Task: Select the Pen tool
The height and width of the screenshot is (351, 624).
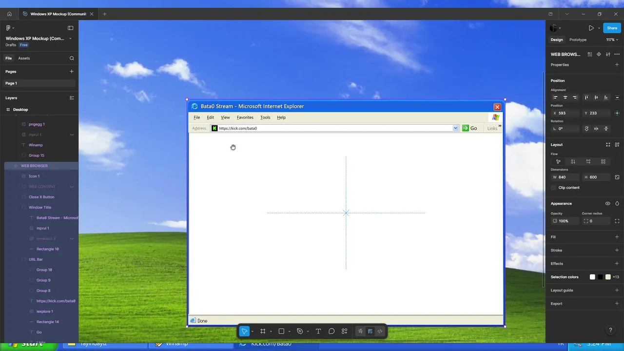Action: pyautogui.click(x=300, y=331)
